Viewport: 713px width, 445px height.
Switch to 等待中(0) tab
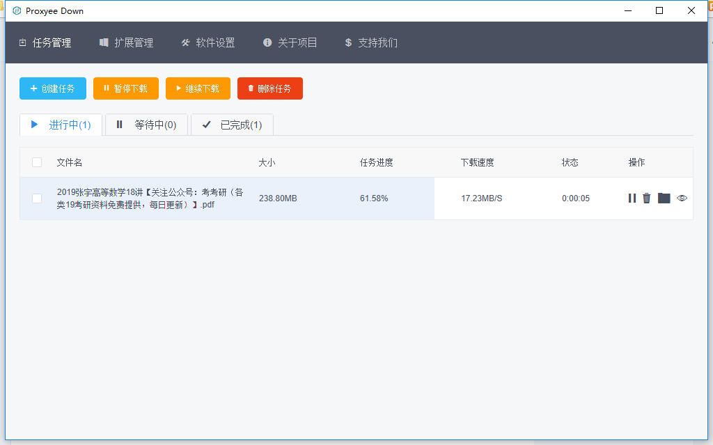147,125
